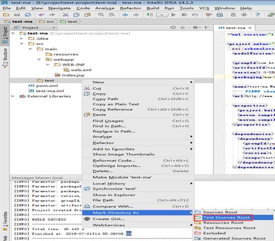This screenshot has height=241, width=275.
Task: Collapse the WEB-INF folder node
Action: pos(48,65)
